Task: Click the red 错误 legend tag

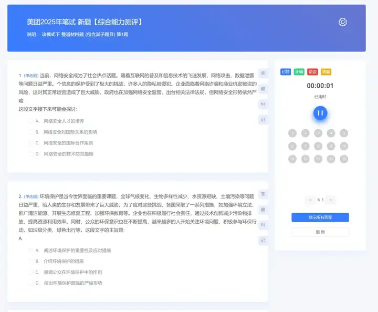Action: point(313,72)
